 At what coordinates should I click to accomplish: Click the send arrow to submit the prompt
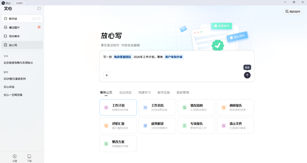(x=247, y=75)
